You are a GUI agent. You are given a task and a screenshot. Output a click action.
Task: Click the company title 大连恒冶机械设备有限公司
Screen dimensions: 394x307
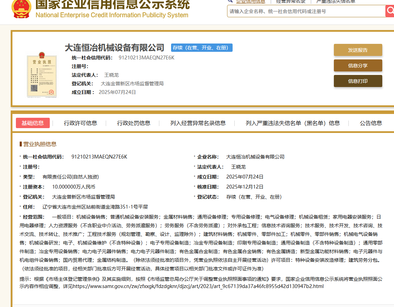[x=115, y=47]
